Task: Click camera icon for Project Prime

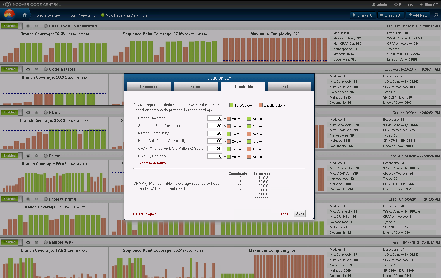Action: 37,199
